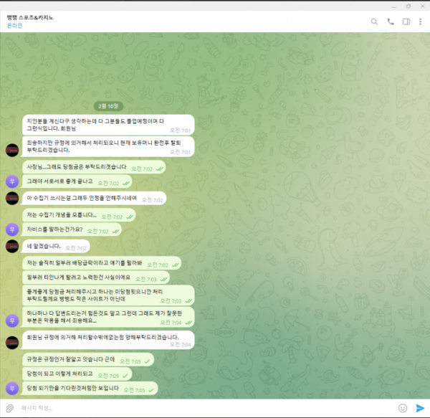Select message "일부러 티안나게 할려고 노력한건 사실이에요"
This screenshot has width=430, height=418.
(x=96, y=277)
